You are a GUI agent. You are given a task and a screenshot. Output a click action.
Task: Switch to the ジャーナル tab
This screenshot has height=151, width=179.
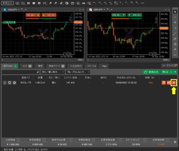point(92,66)
